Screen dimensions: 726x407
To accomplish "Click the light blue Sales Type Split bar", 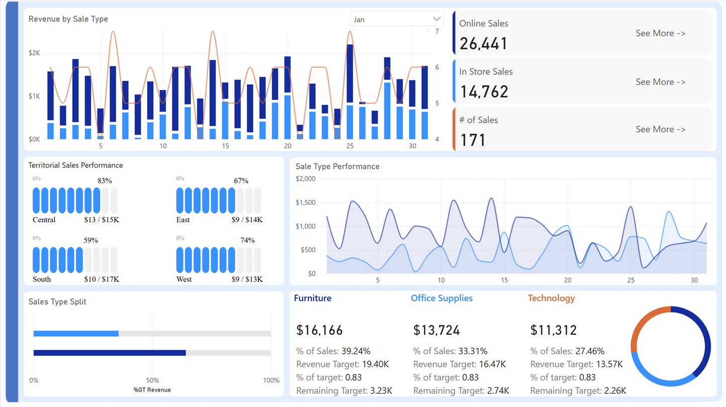I will (76, 334).
